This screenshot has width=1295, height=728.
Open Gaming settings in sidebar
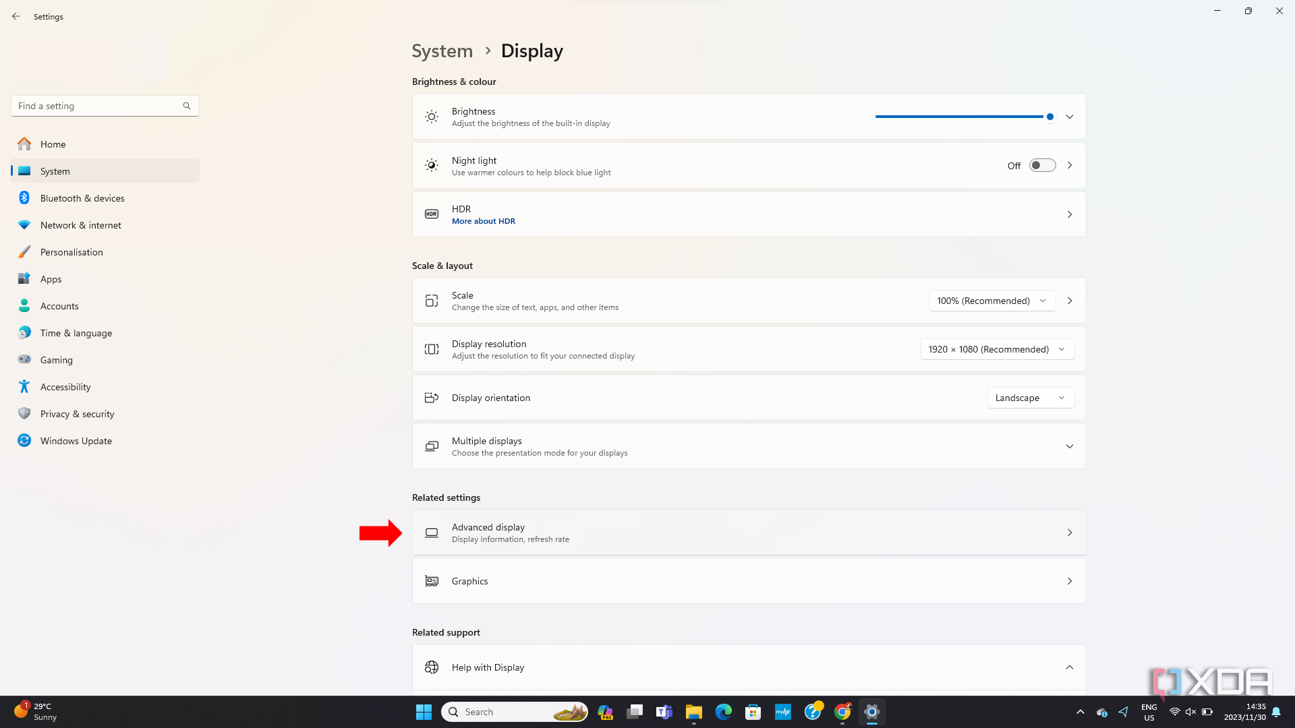[105, 360]
